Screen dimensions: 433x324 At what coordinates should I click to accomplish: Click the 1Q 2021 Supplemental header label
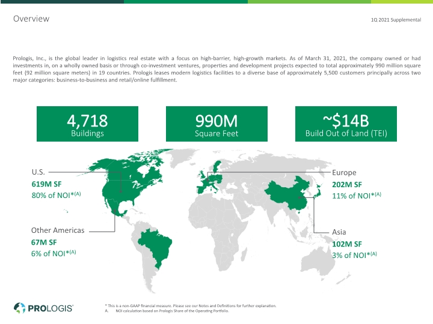click(396, 20)
